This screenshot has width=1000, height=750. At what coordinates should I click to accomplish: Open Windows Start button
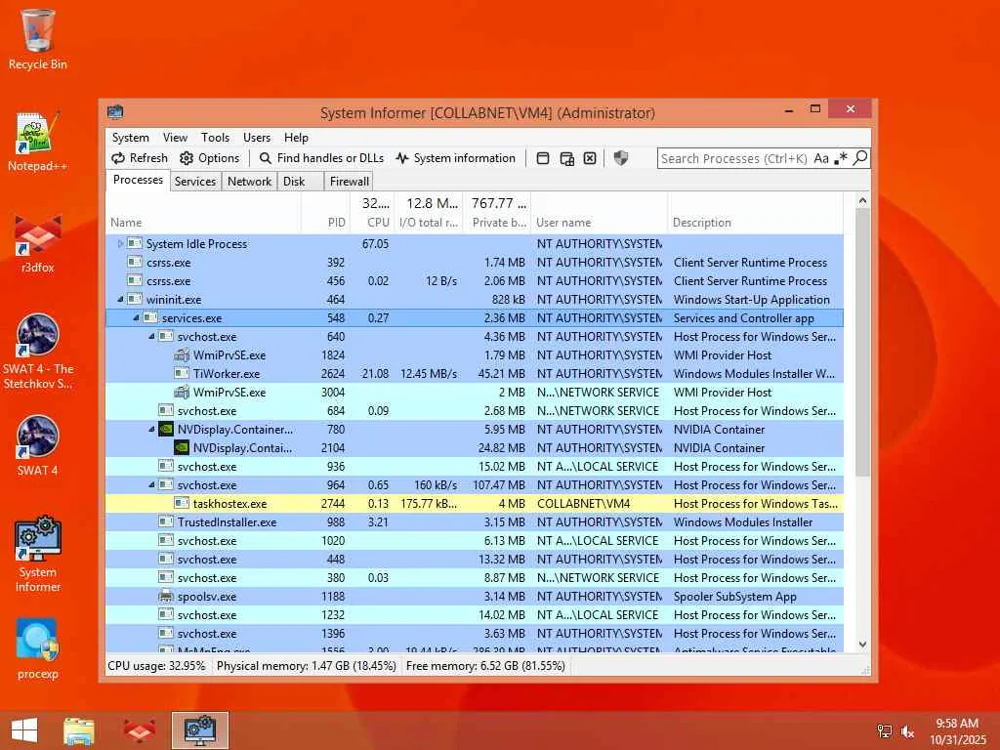pos(24,730)
